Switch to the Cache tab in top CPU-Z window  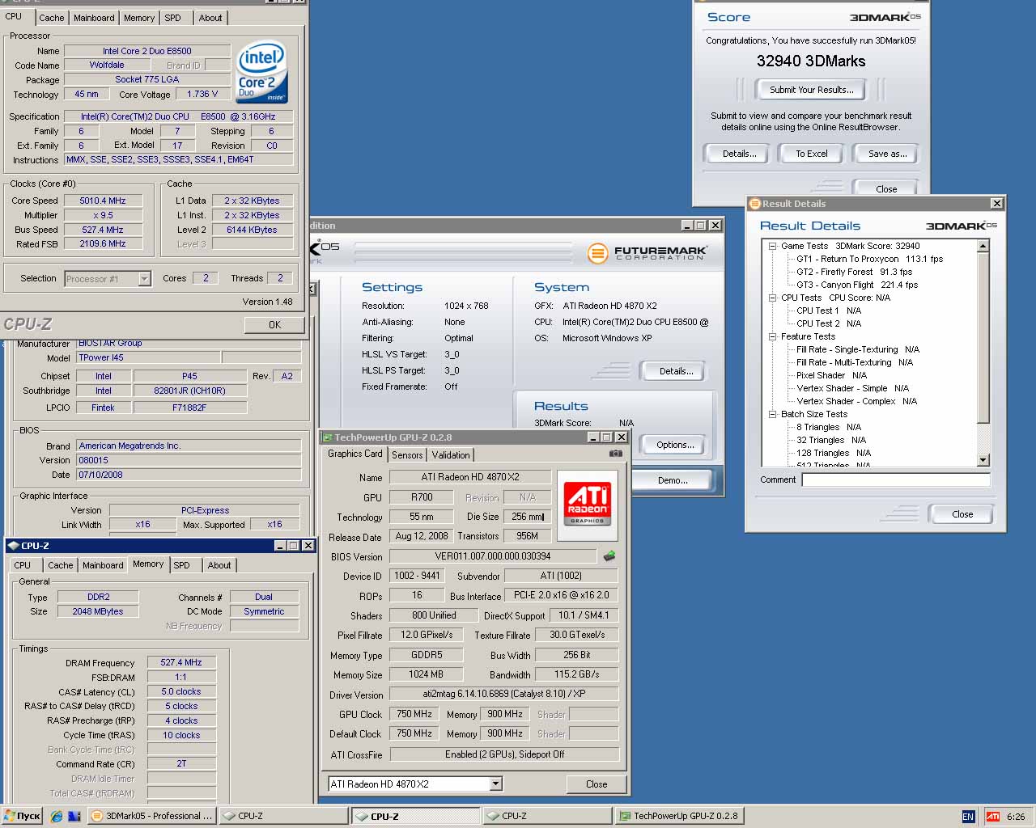pyautogui.click(x=51, y=17)
